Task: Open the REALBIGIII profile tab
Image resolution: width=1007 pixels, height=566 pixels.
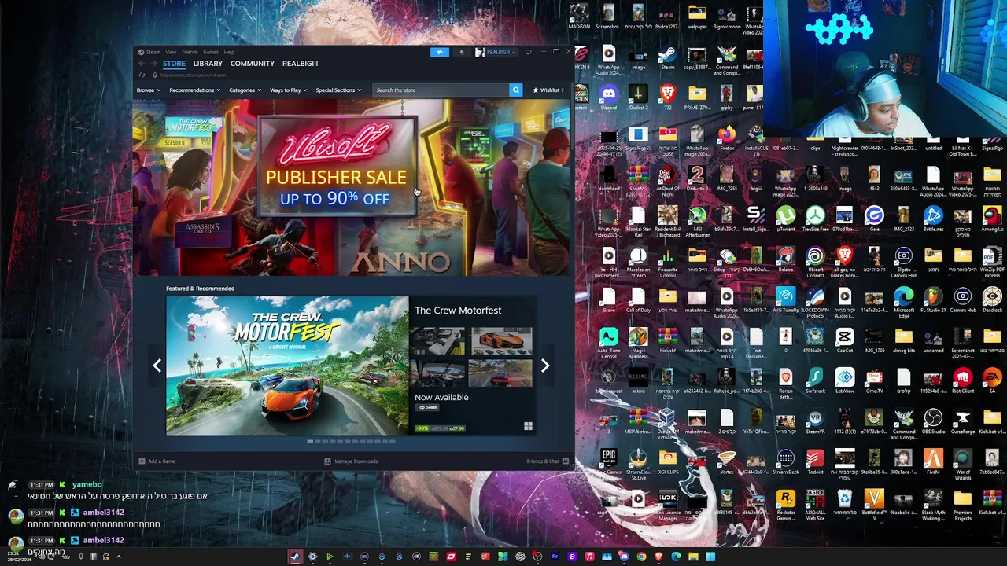Action: pos(300,64)
